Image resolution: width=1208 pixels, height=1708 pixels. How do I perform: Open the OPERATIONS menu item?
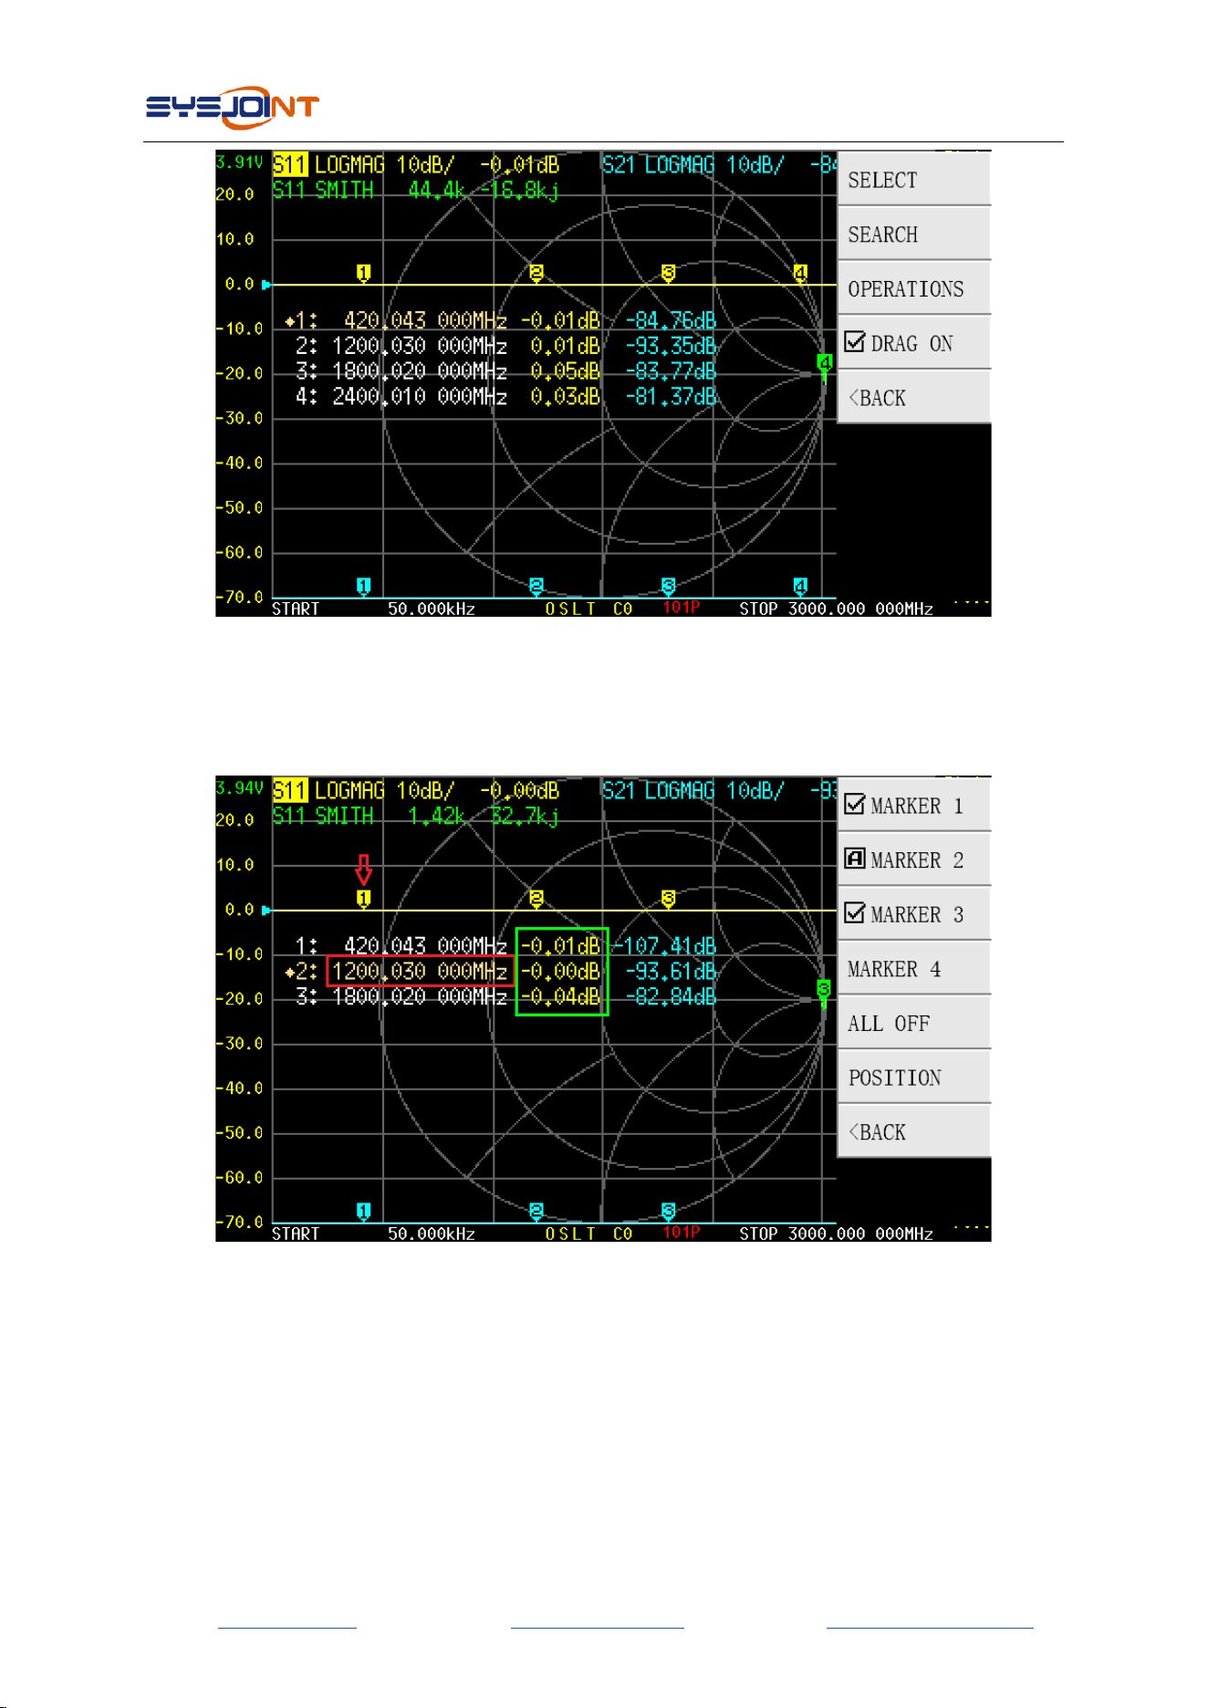click(x=914, y=289)
